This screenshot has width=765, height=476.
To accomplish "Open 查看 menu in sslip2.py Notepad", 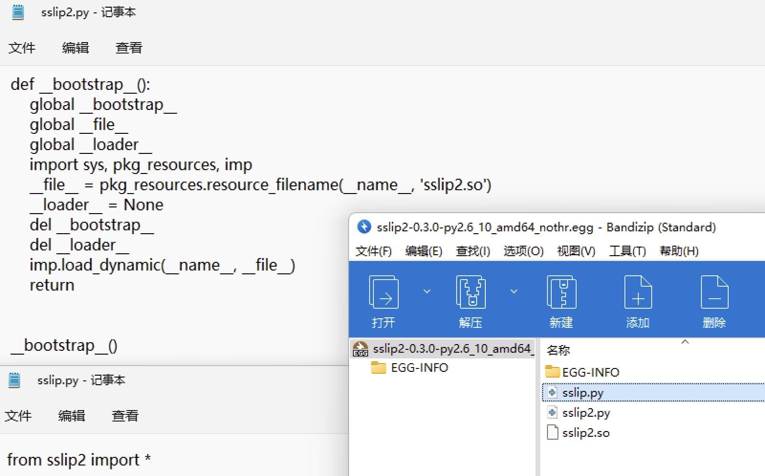I will coord(129,48).
